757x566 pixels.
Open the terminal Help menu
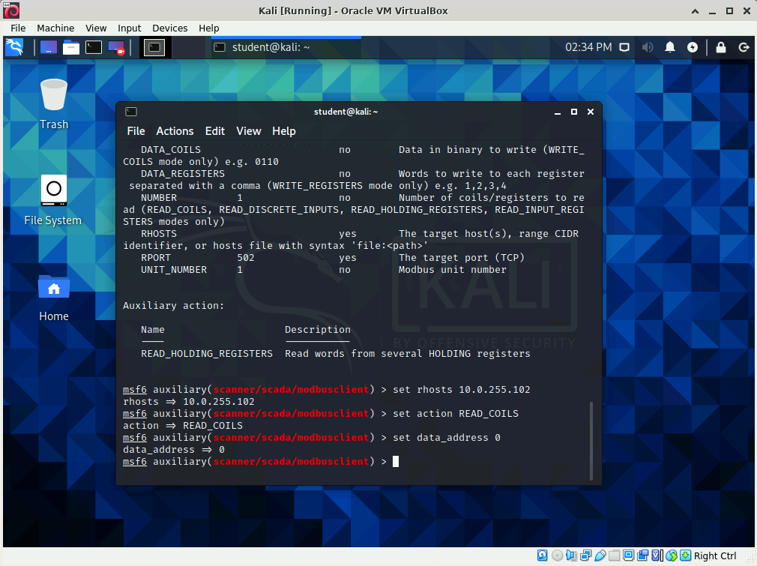tap(284, 131)
